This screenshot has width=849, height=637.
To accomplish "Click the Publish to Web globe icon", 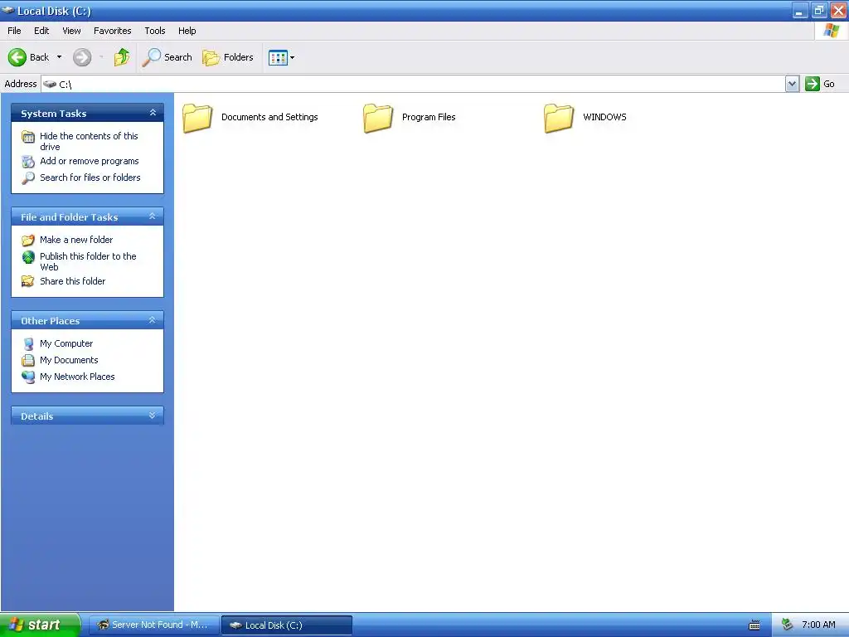I will pos(28,257).
